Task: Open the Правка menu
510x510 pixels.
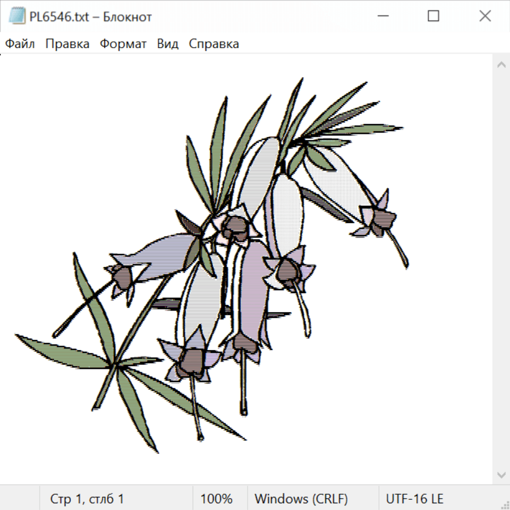Action: click(67, 44)
